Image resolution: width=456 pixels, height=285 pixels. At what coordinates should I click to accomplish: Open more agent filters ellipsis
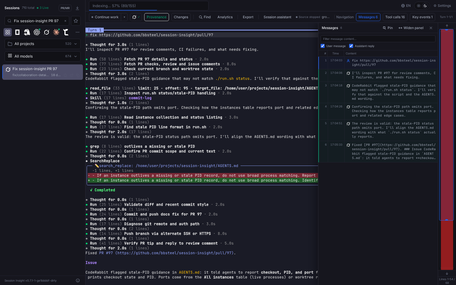tap(78, 32)
